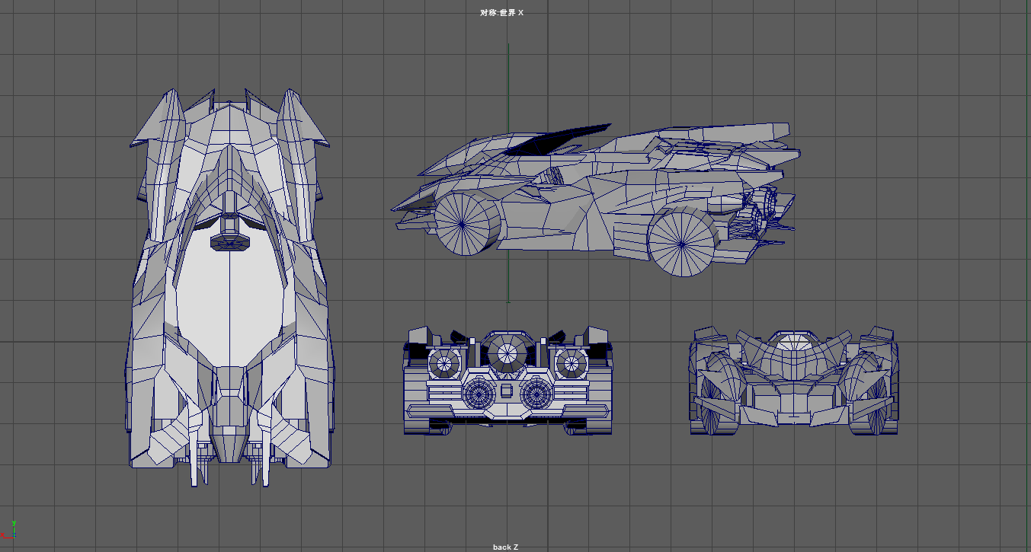
Task: Select the top-view car model
Action: tap(231, 286)
